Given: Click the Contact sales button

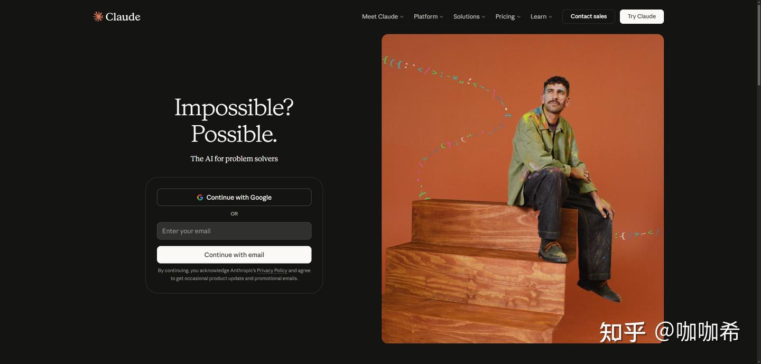Looking at the screenshot, I should 589,16.
